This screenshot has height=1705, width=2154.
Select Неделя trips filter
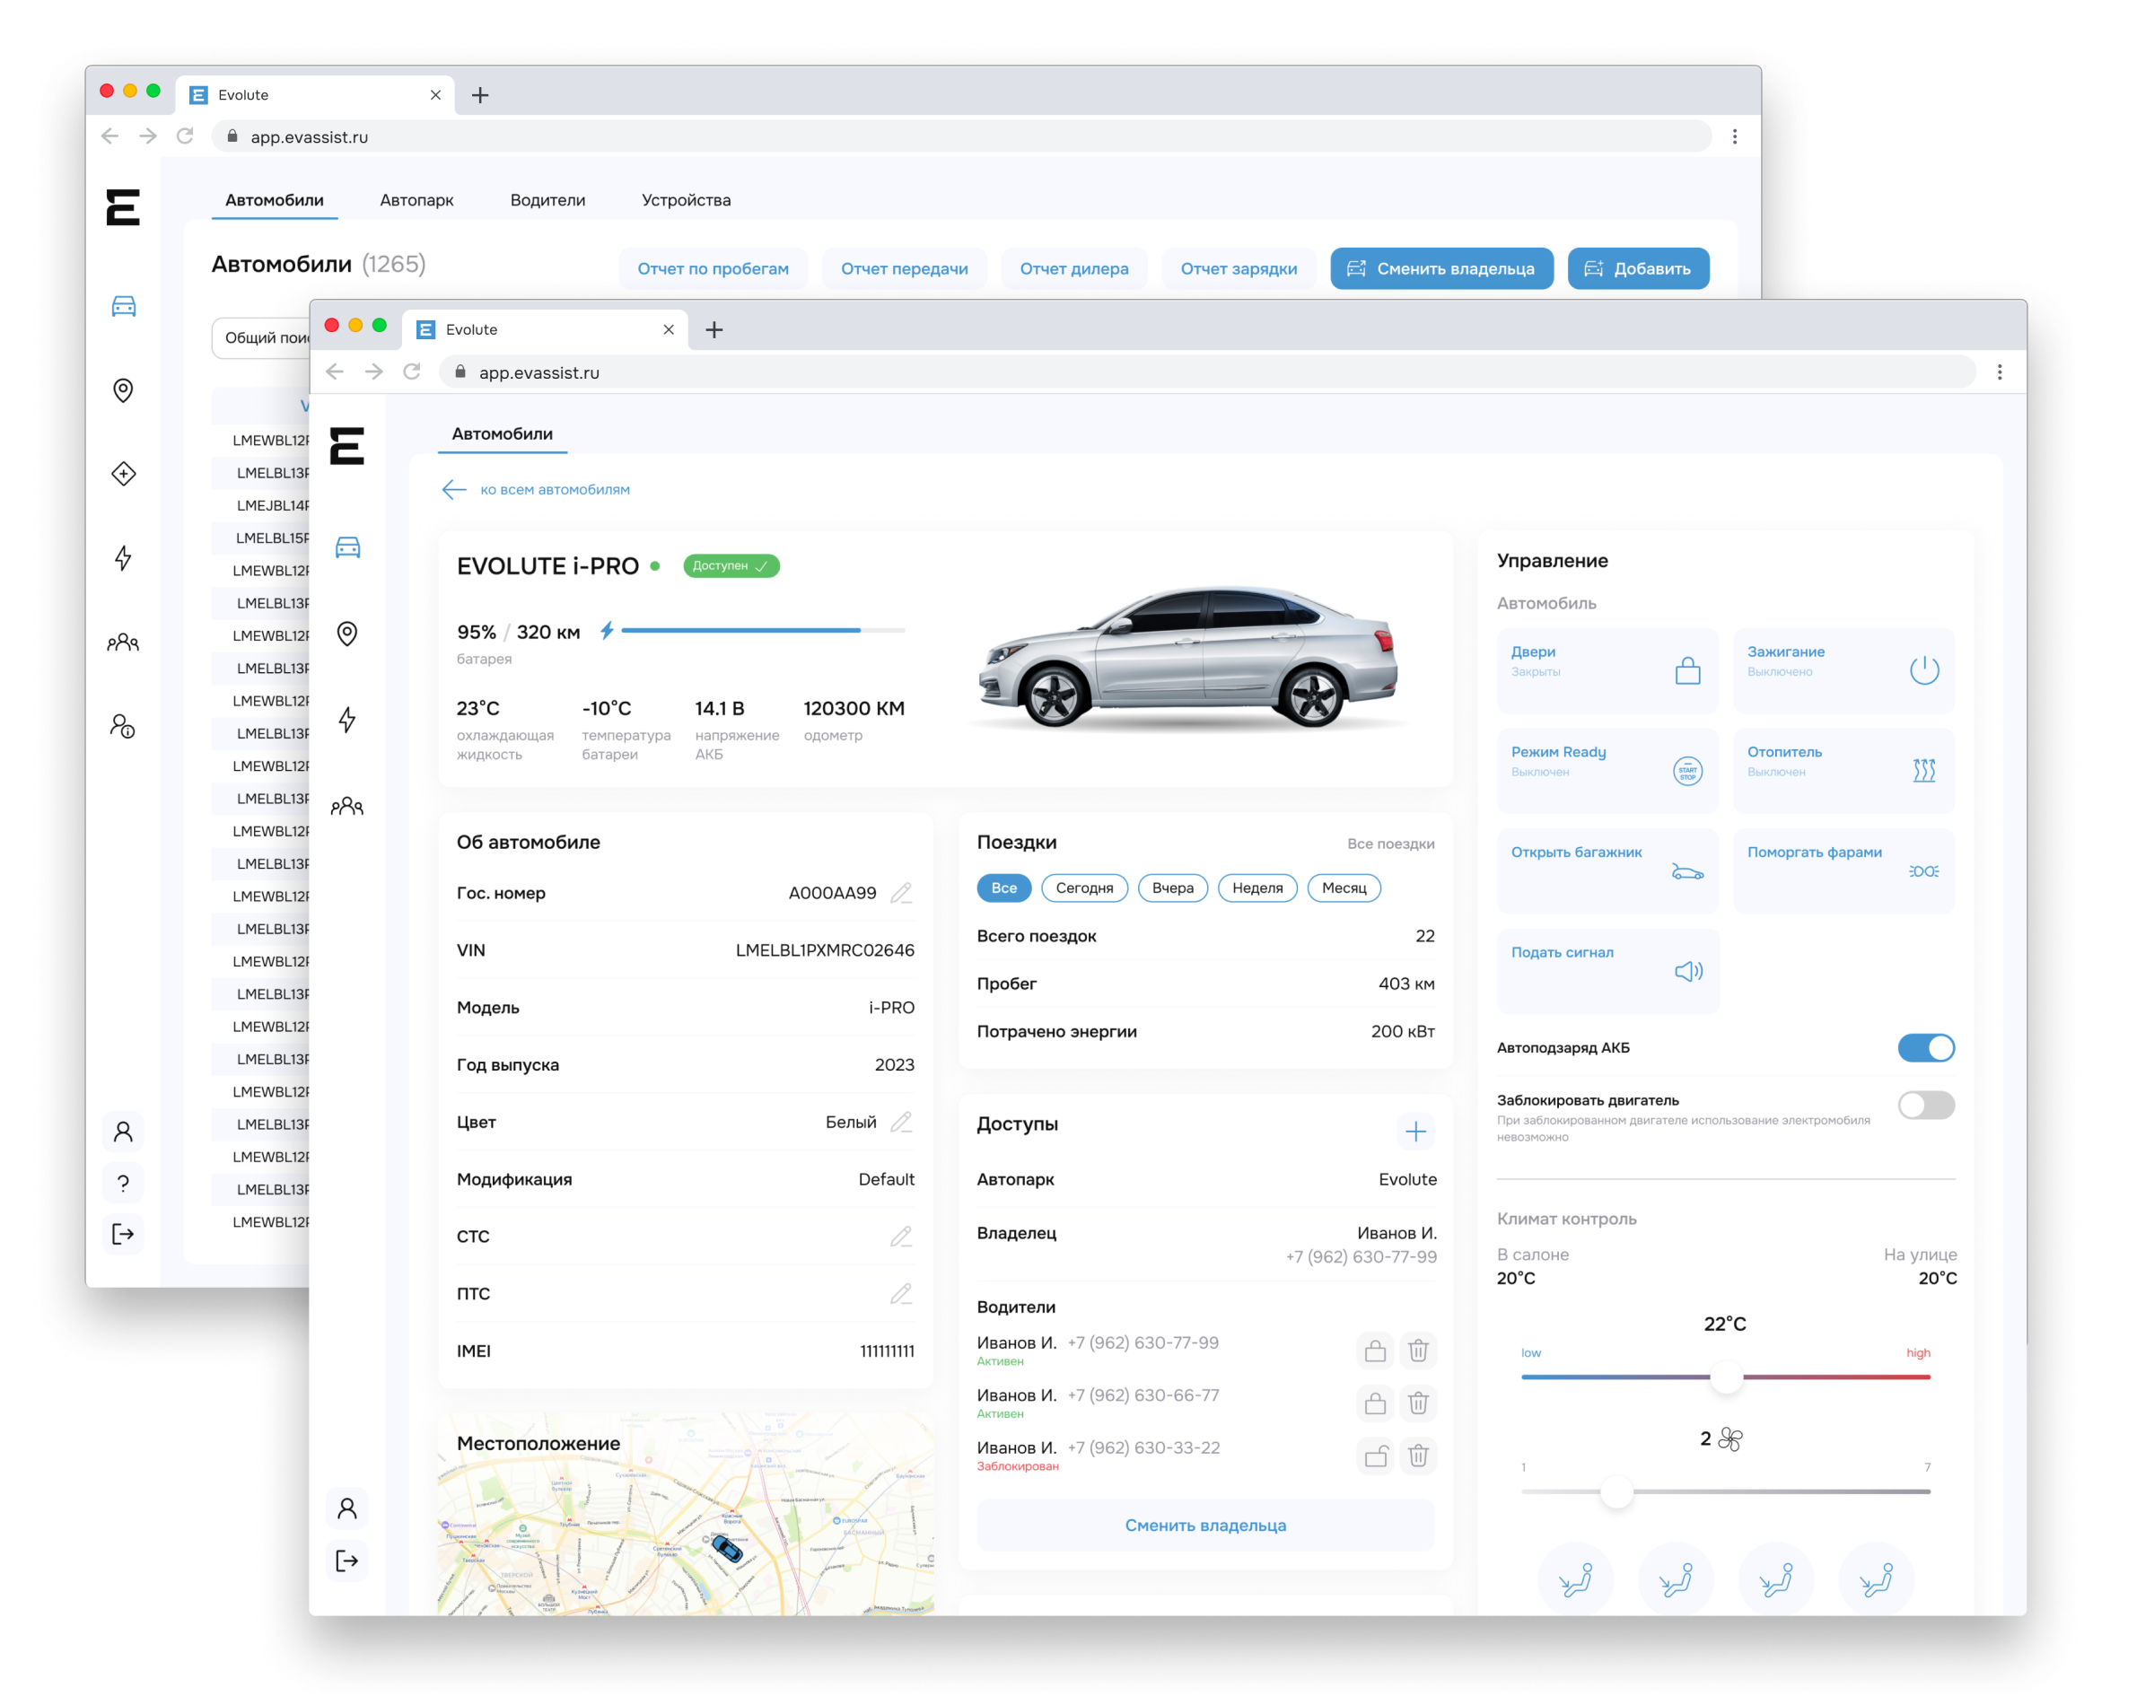tap(1258, 888)
